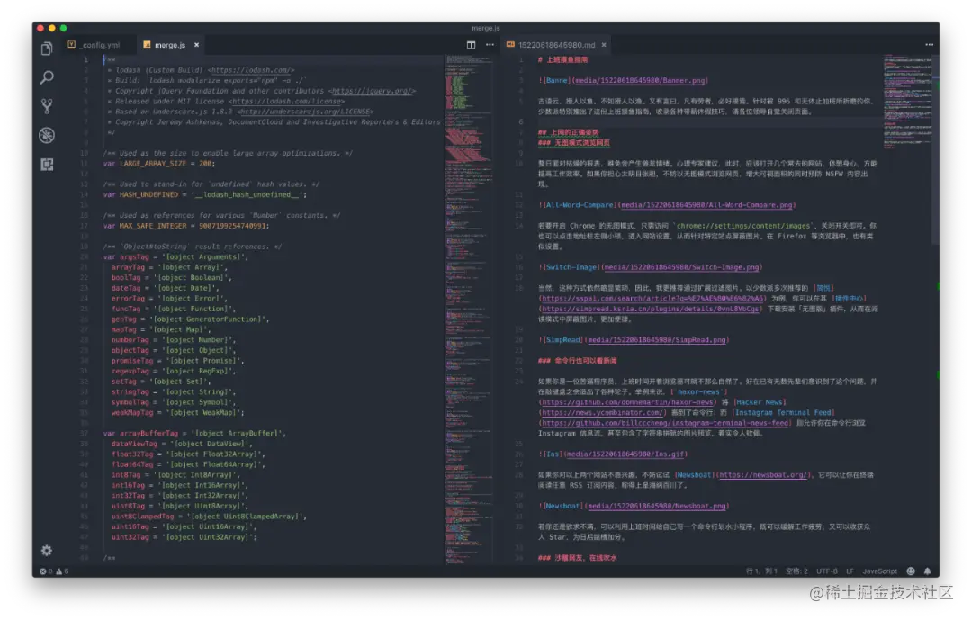Change indentation via 空格: 2
This screenshot has width=972, height=620.
[796, 571]
